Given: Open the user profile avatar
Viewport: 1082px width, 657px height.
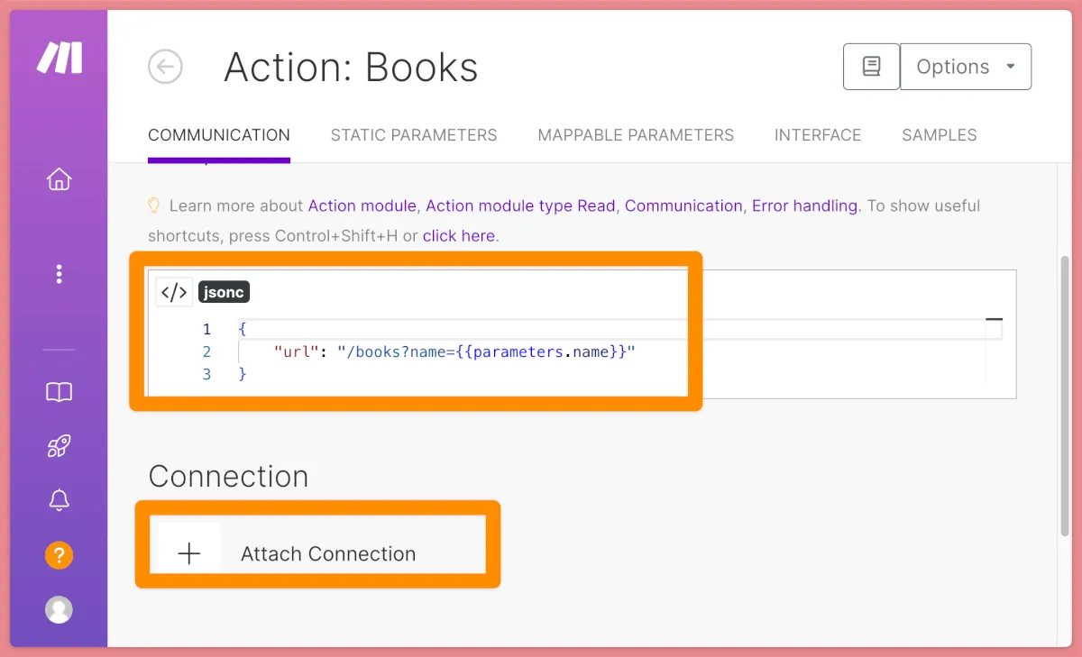Looking at the screenshot, I should point(59,609).
